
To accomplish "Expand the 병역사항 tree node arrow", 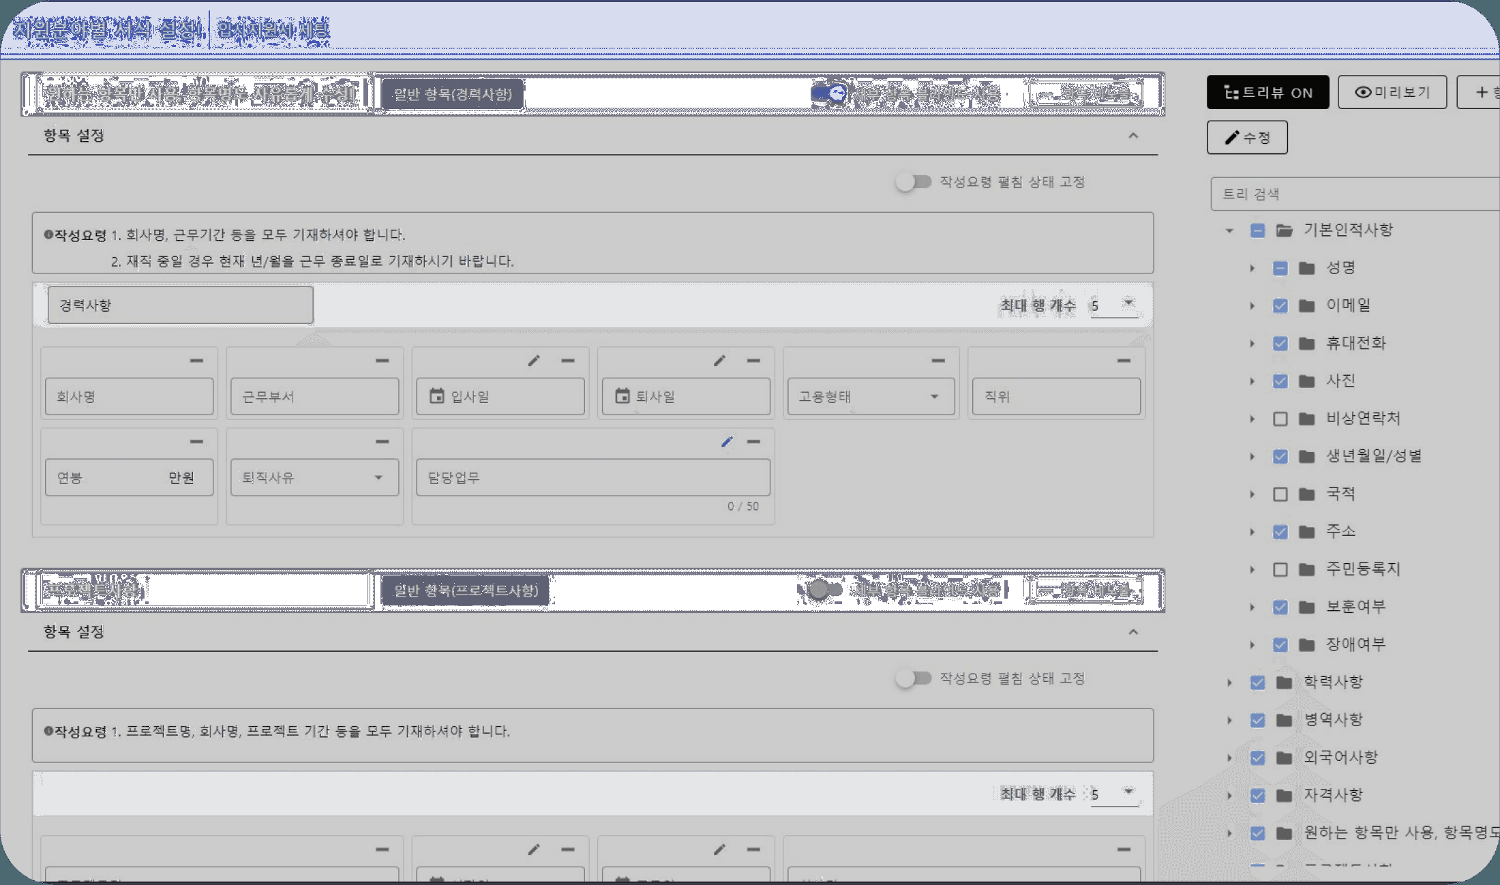I will [1229, 720].
